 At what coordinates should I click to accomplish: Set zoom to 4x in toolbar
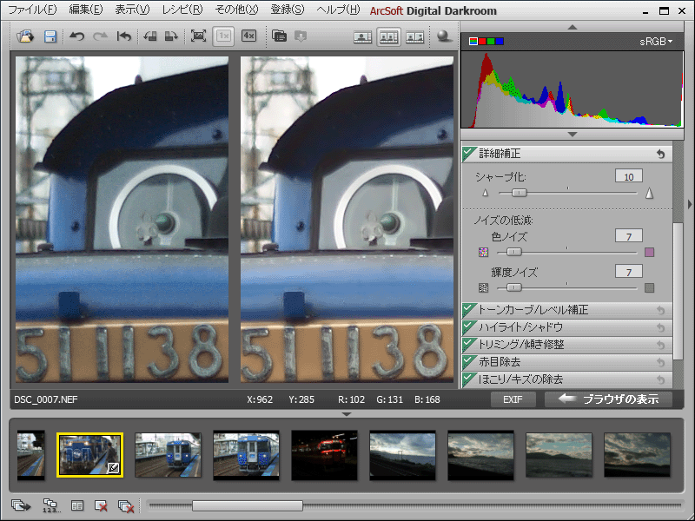248,36
